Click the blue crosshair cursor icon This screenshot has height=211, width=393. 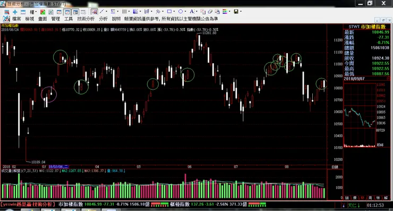click(x=15, y=12)
